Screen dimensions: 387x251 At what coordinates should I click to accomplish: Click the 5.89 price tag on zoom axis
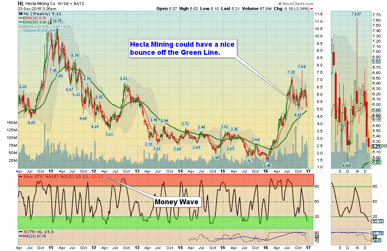click(376, 110)
